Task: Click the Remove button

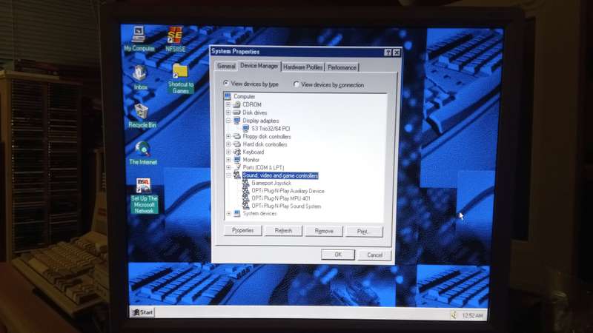Action: click(x=324, y=231)
